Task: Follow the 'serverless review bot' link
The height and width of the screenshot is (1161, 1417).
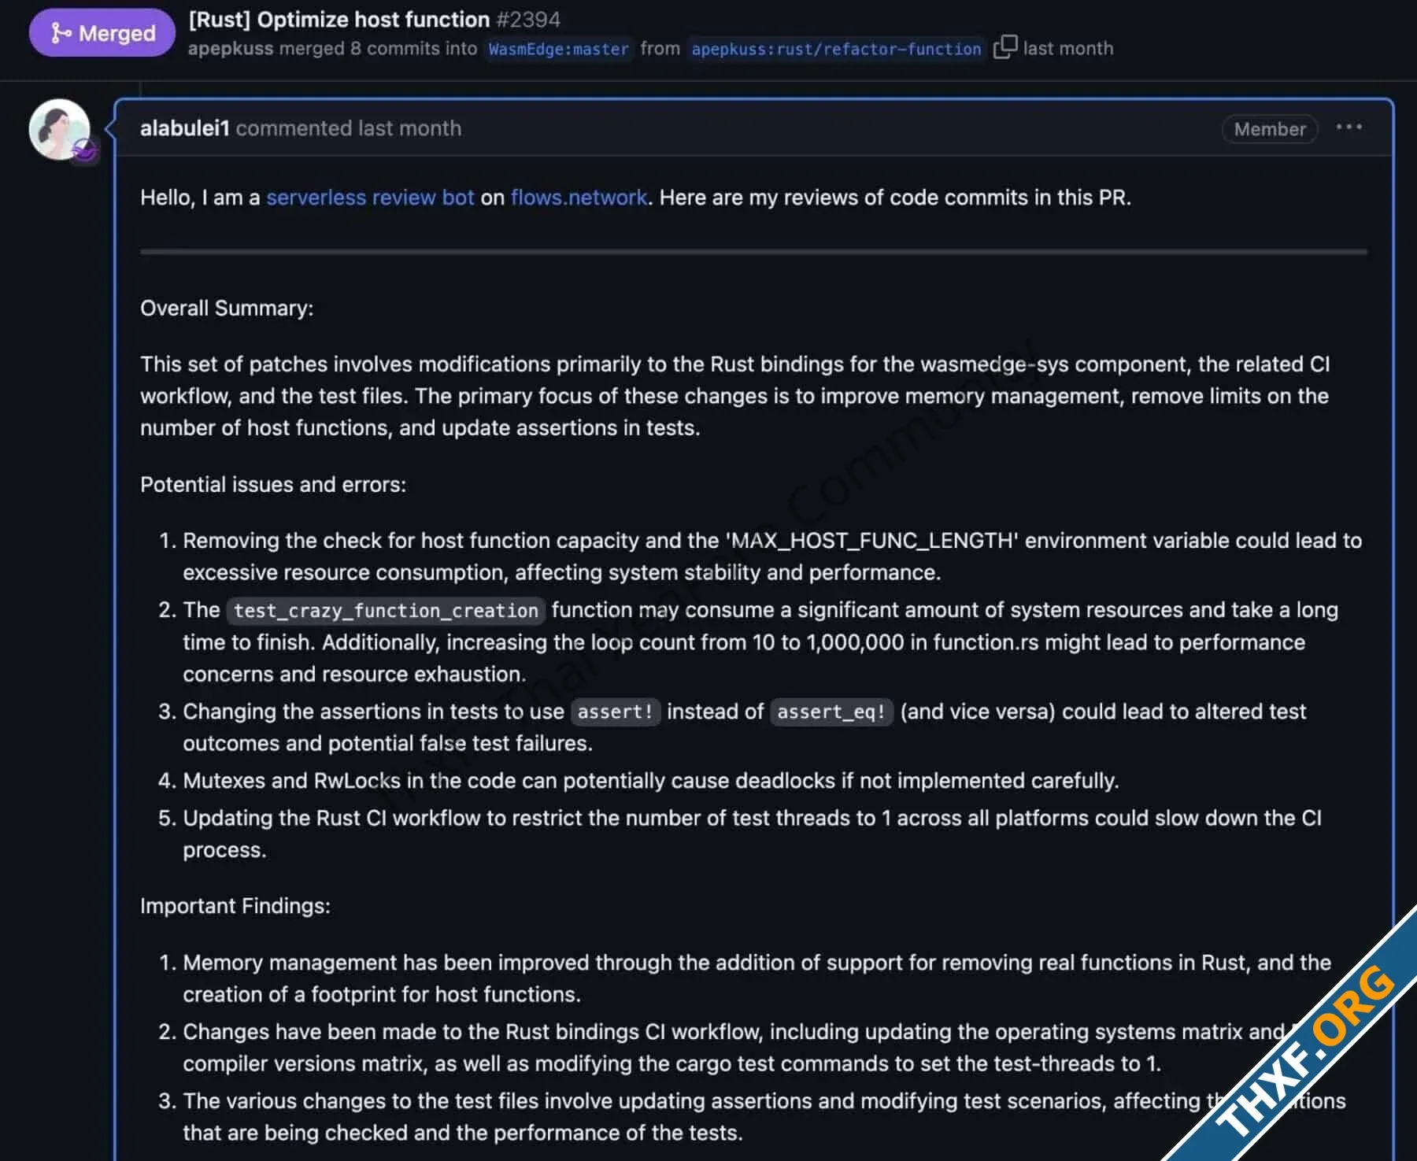Action: [370, 198]
